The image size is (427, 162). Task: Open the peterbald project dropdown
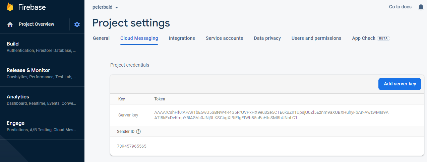(105, 7)
